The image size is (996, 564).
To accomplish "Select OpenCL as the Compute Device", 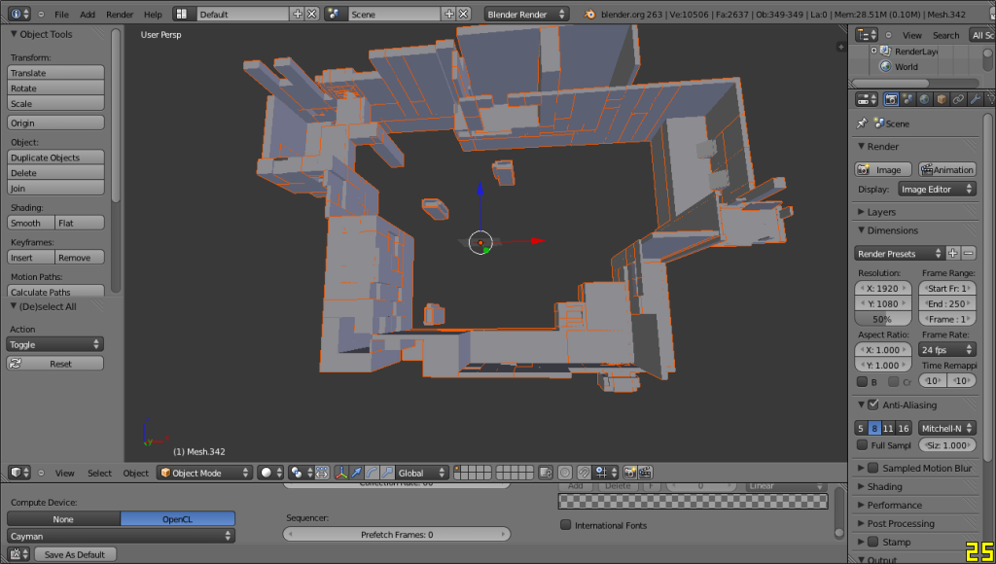I will pyautogui.click(x=180, y=518).
